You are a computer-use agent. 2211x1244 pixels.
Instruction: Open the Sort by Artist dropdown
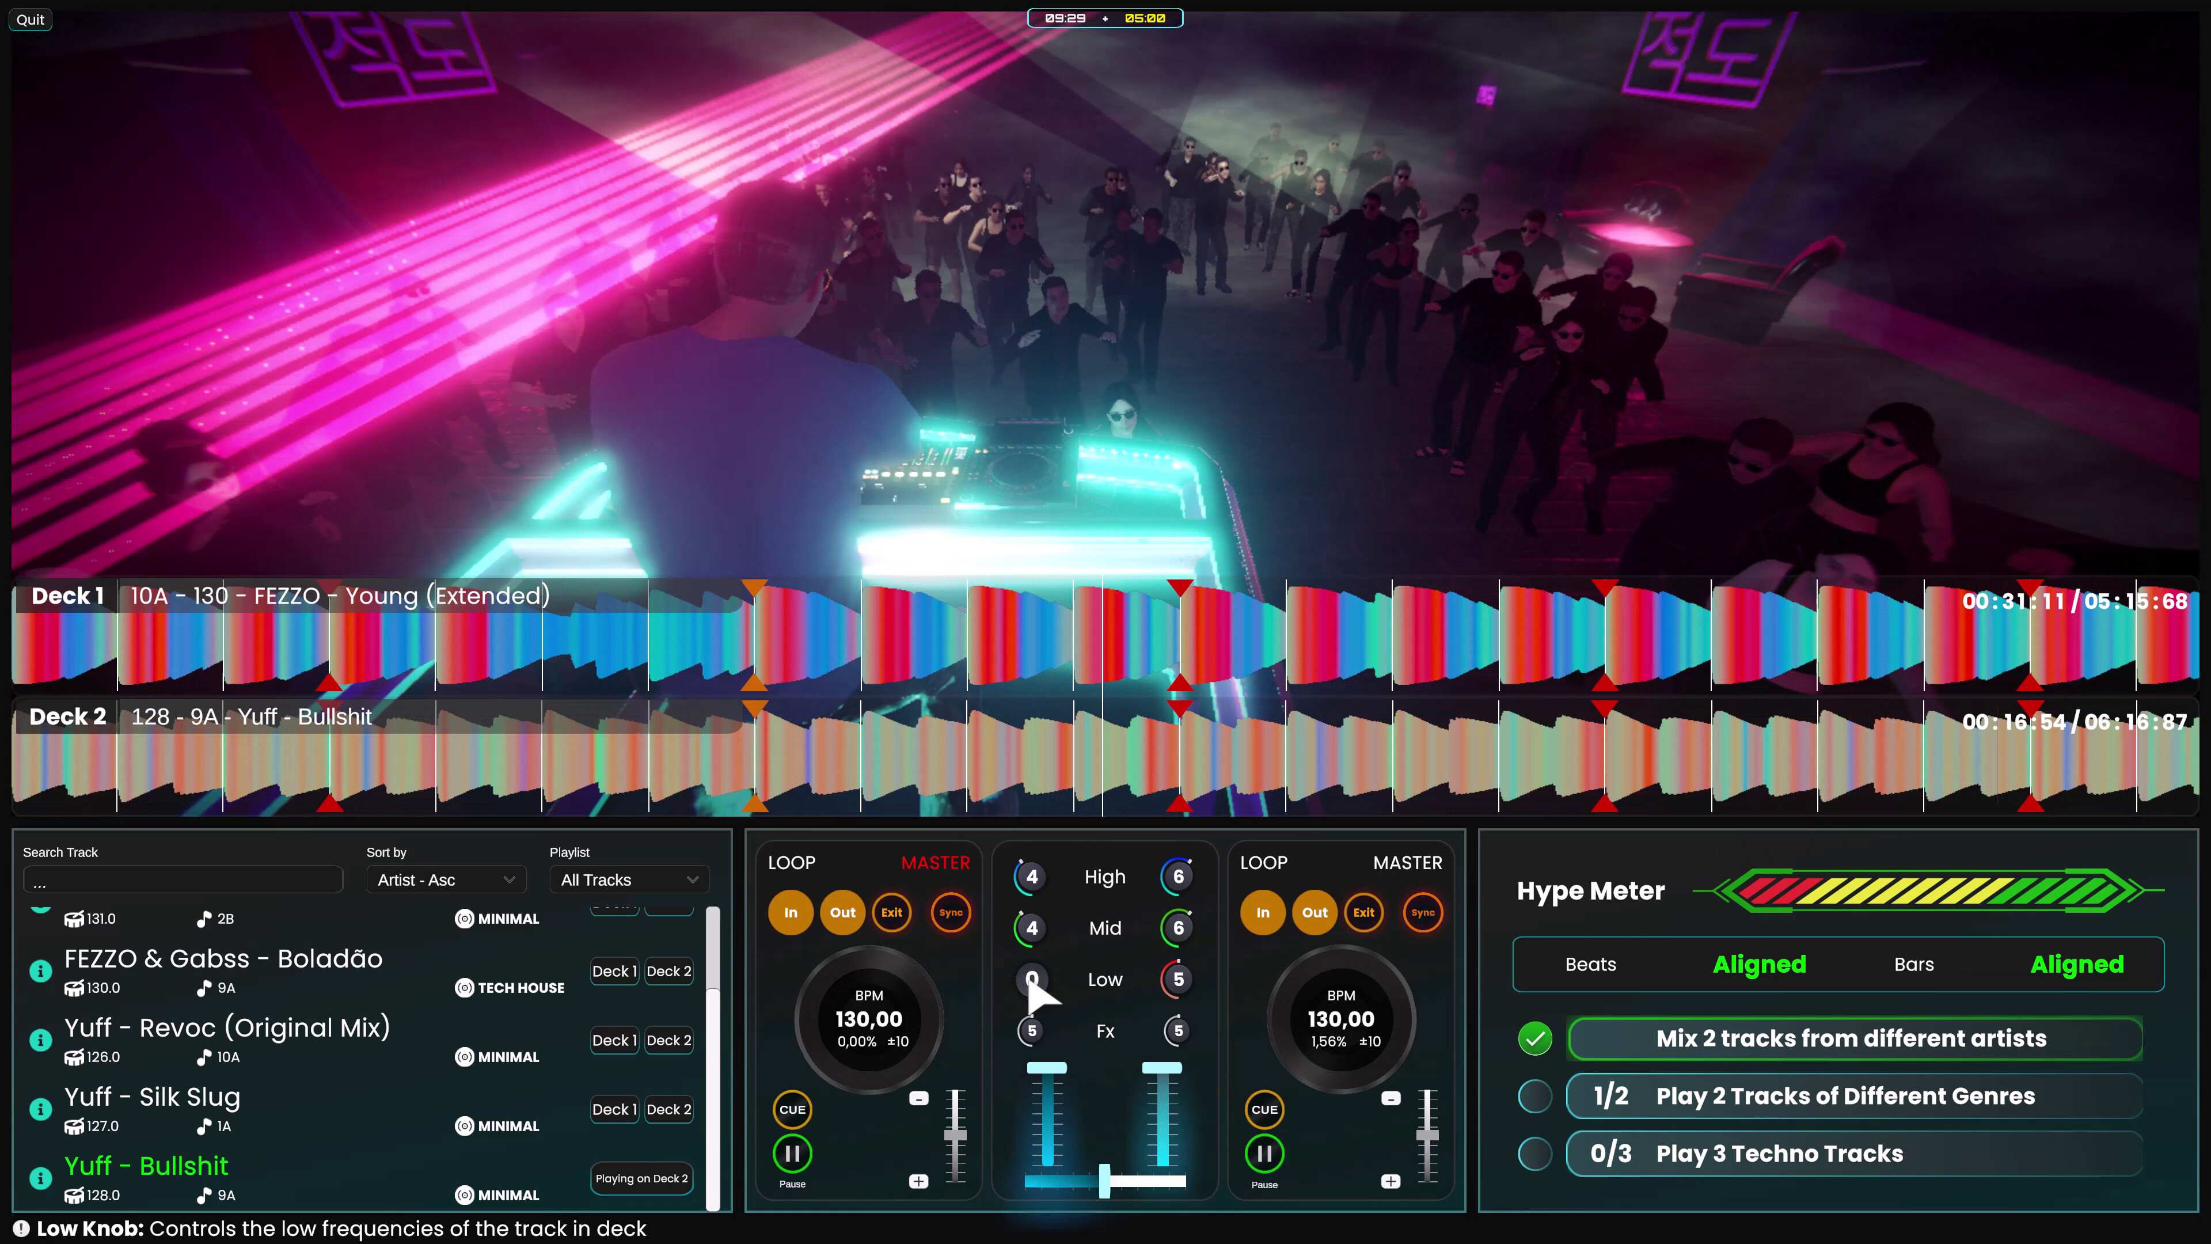[446, 880]
